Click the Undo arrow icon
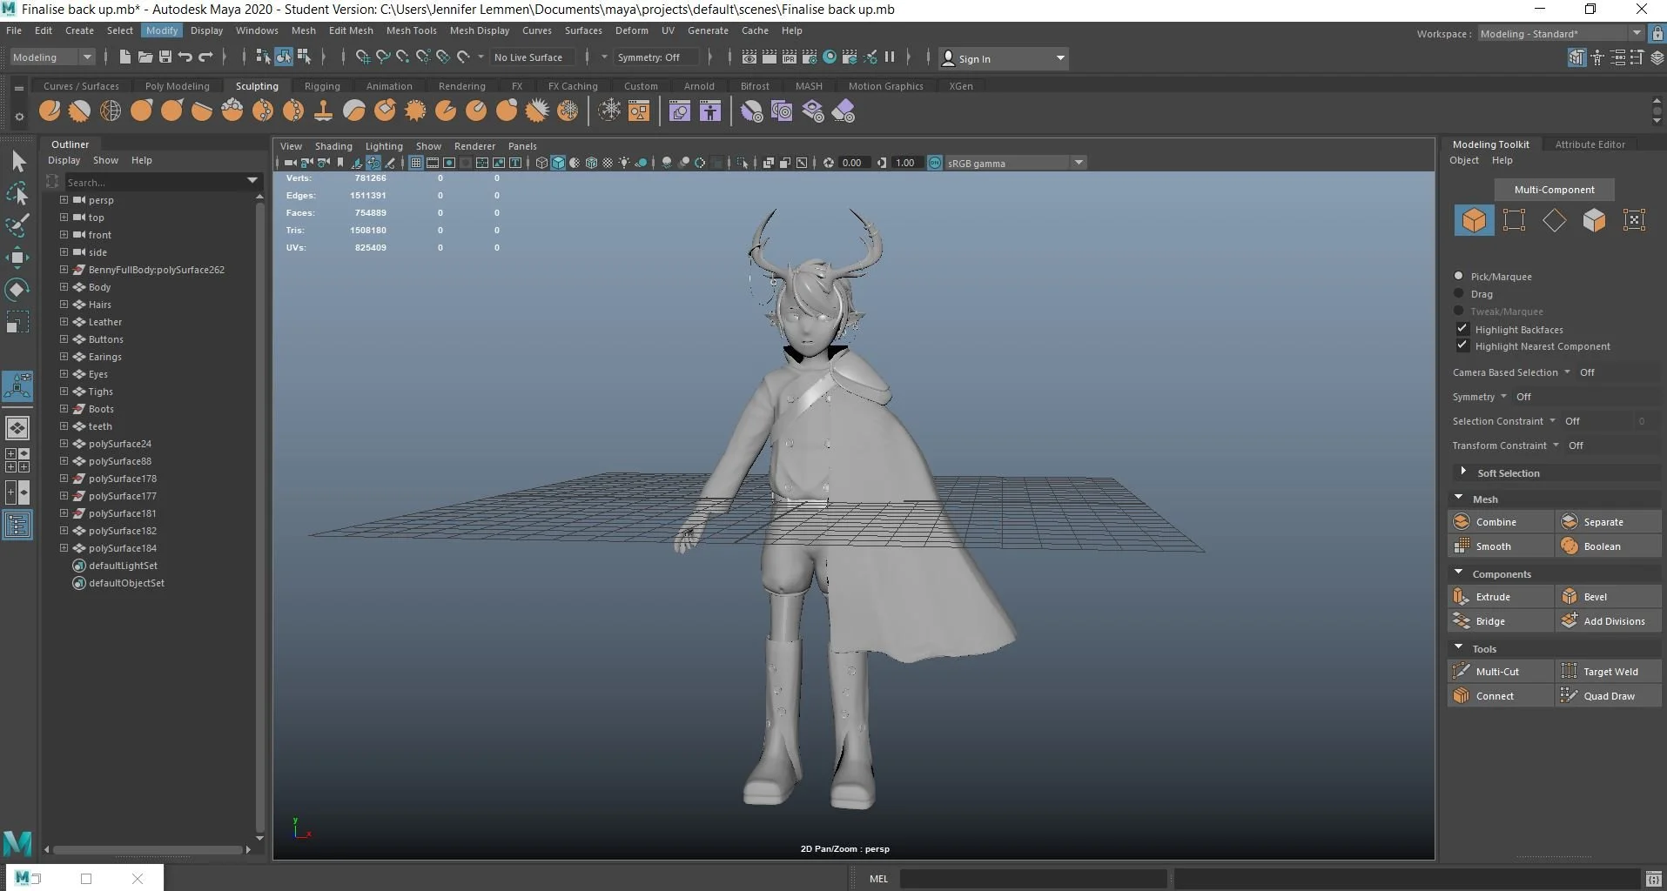 pyautogui.click(x=185, y=57)
